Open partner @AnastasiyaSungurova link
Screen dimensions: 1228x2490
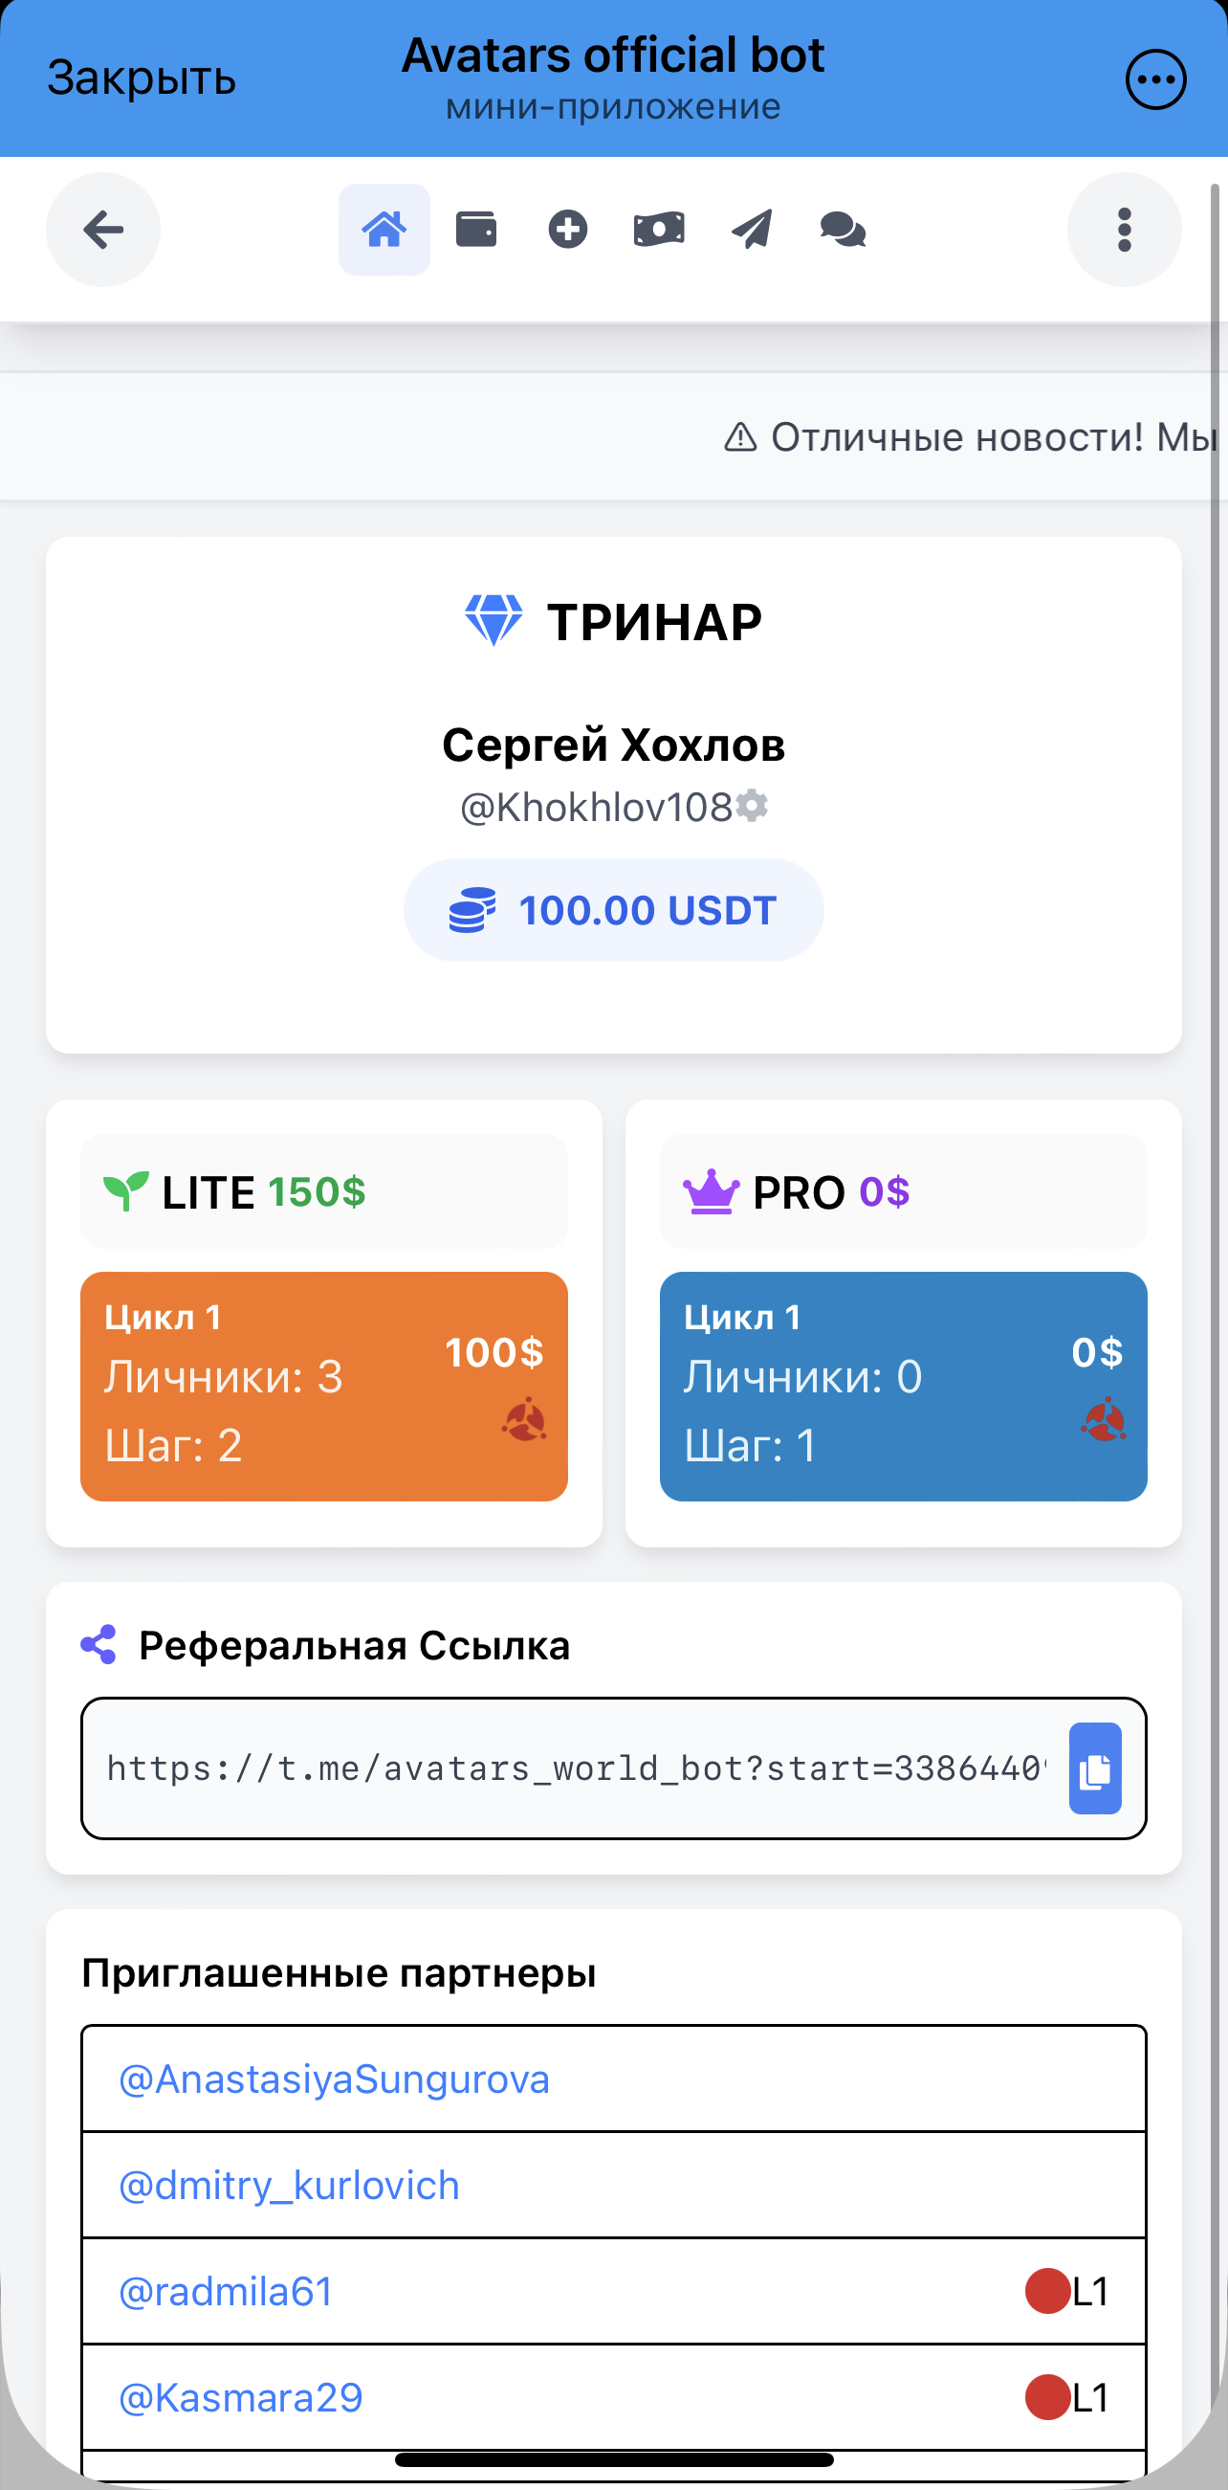click(x=335, y=2079)
